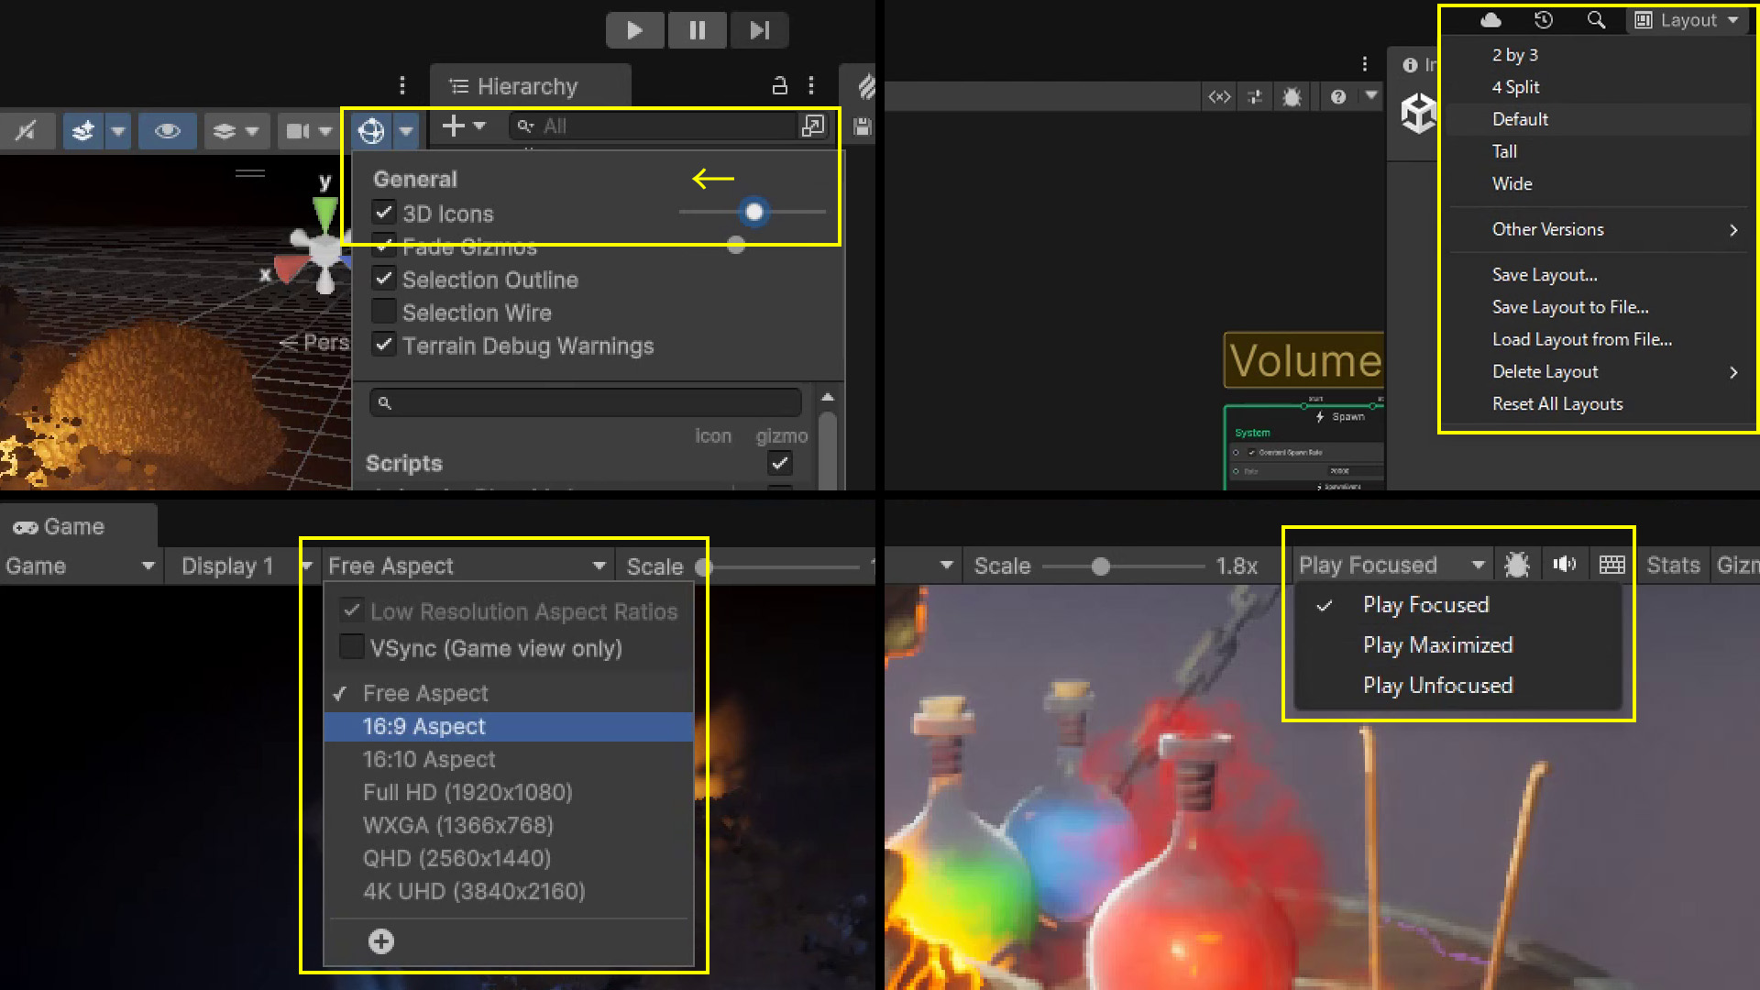Open the version history clock icon

tap(1544, 20)
